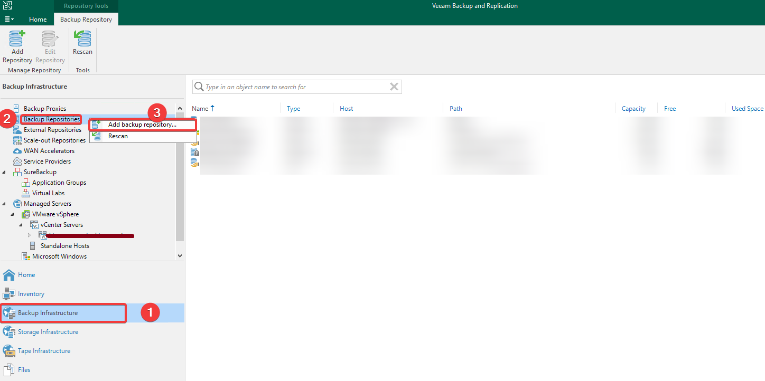
Task: Click the Rescan ribbon icon
Action: point(82,42)
